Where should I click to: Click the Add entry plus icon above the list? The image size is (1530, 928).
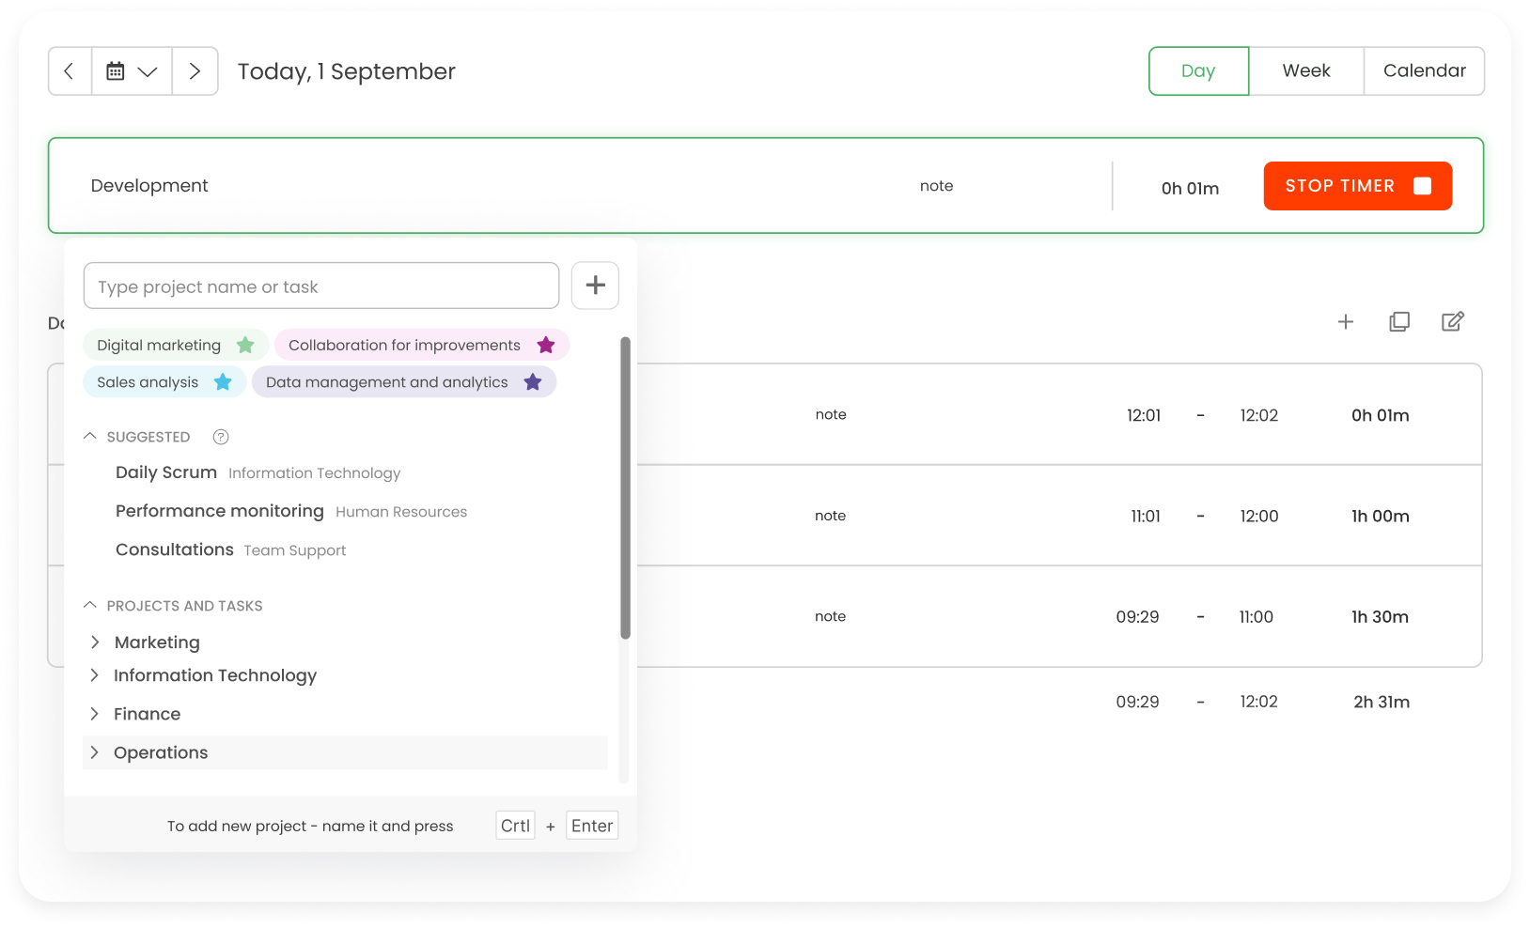click(1346, 322)
